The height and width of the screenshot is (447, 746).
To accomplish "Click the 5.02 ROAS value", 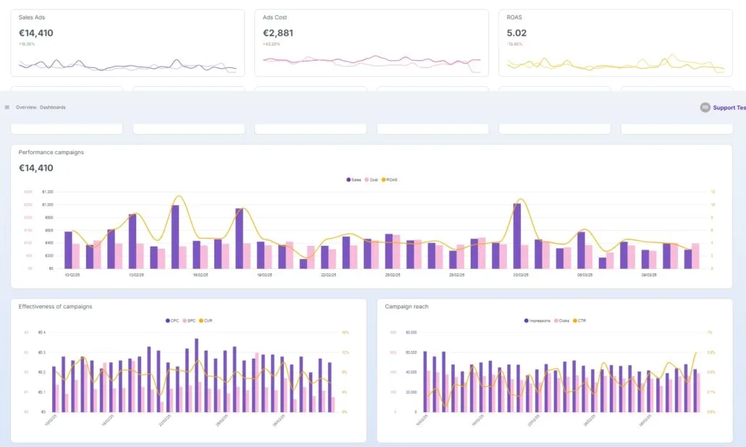I will (x=516, y=33).
